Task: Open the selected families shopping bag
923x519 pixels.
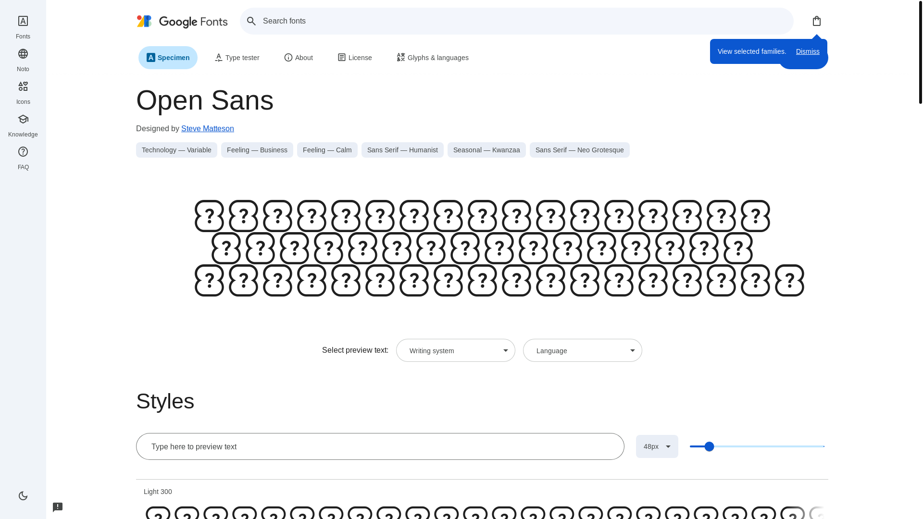Action: tap(817, 21)
